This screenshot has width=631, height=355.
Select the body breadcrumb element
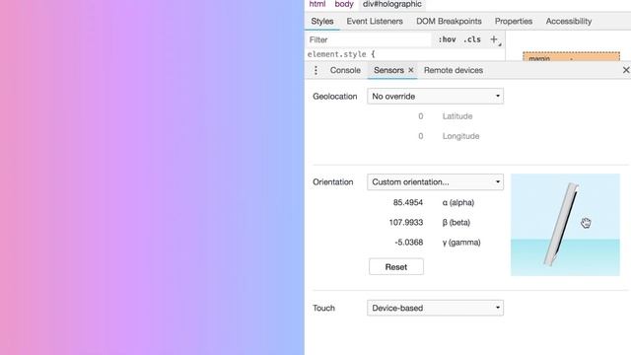(x=344, y=4)
